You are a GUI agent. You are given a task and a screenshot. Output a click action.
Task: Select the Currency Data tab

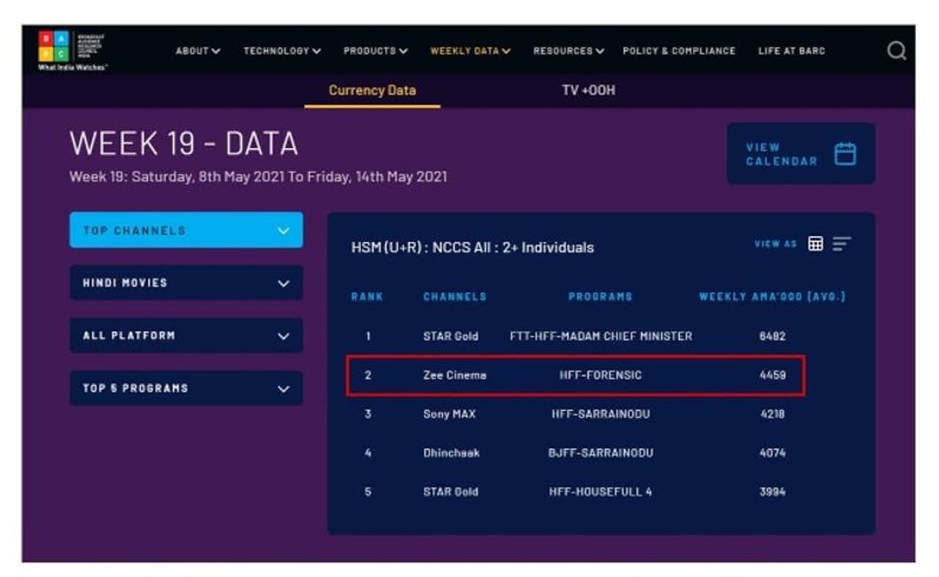click(x=372, y=91)
